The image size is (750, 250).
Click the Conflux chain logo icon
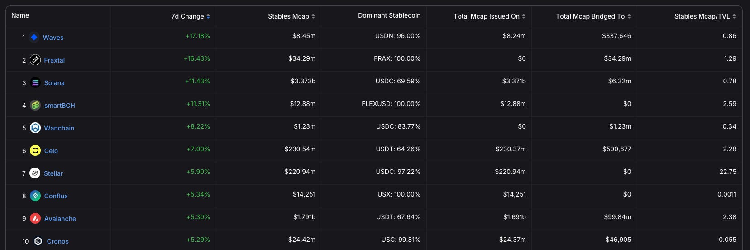pos(35,196)
